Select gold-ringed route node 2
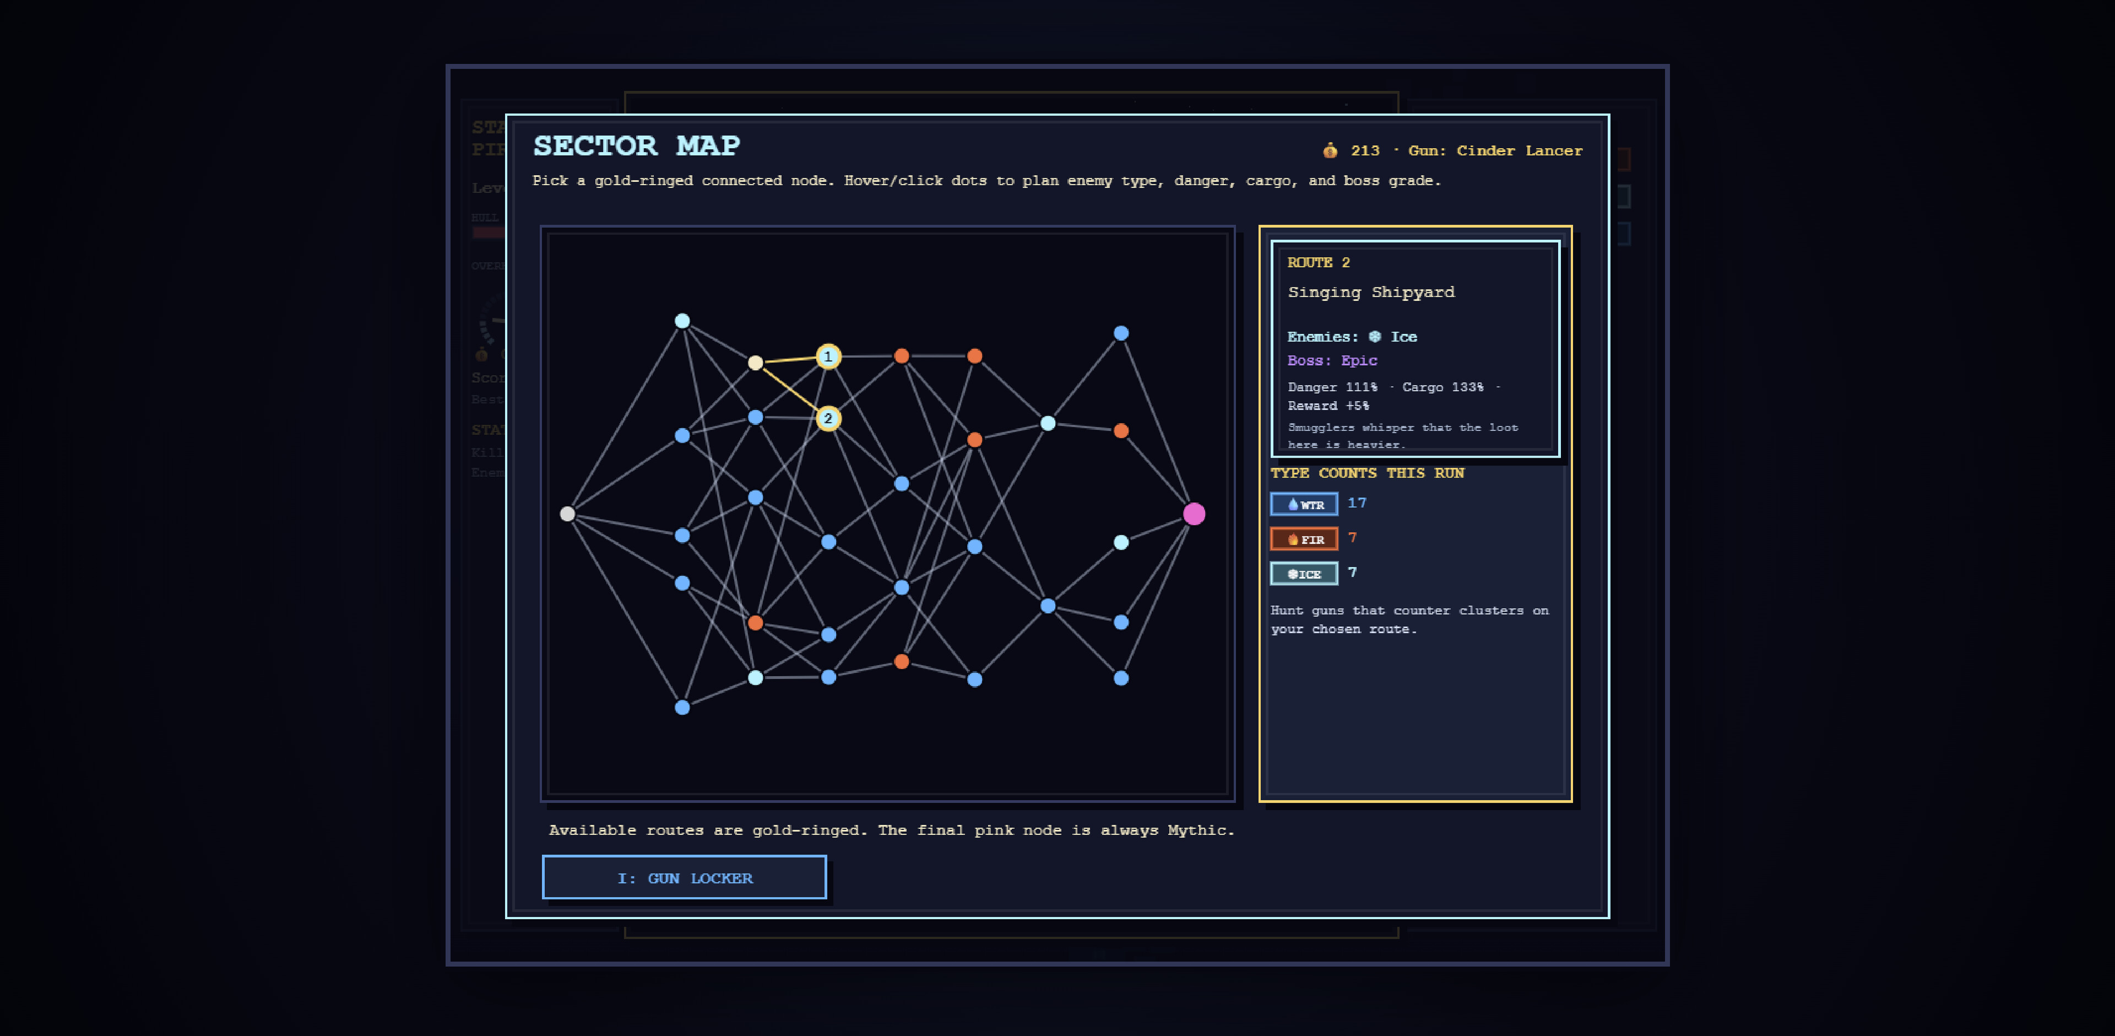2115x1036 pixels. point(828,419)
